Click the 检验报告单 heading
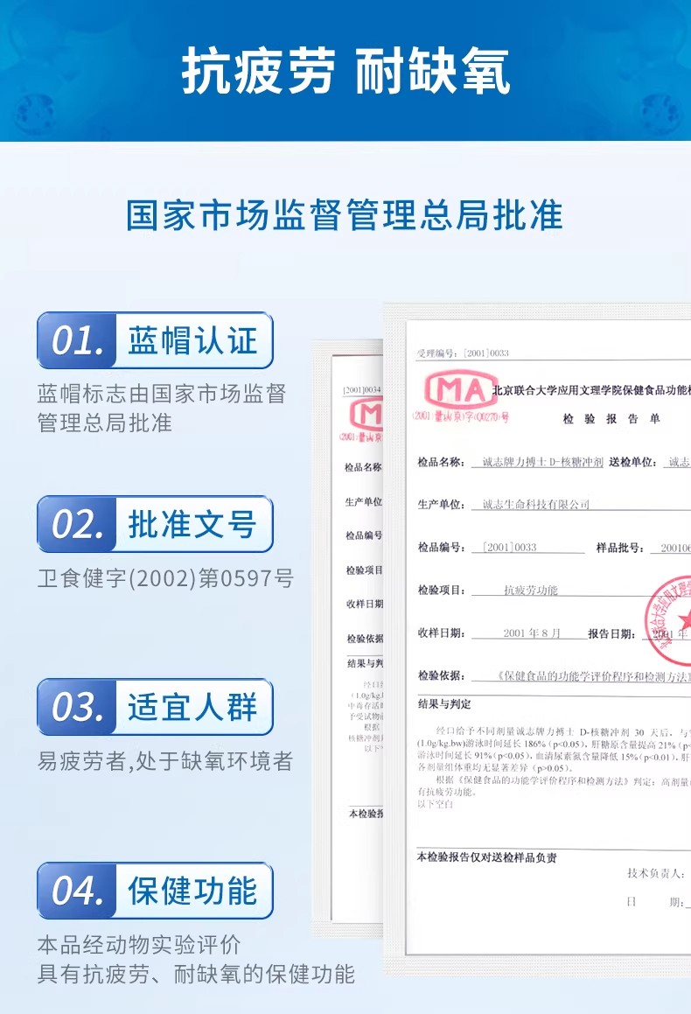 pos(611,419)
